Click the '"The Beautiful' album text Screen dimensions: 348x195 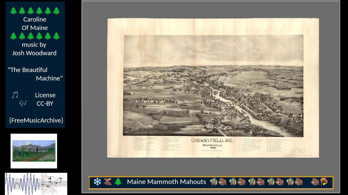point(27,70)
